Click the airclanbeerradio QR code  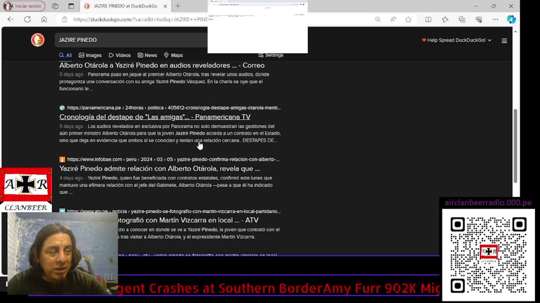(488, 255)
